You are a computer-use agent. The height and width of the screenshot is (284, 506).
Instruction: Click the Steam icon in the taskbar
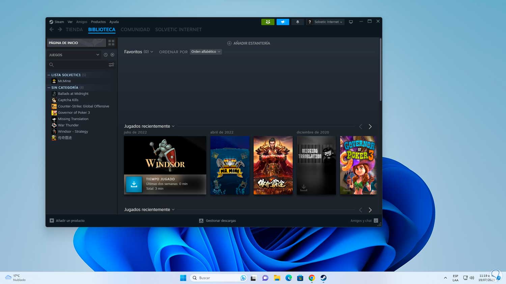(x=323, y=278)
